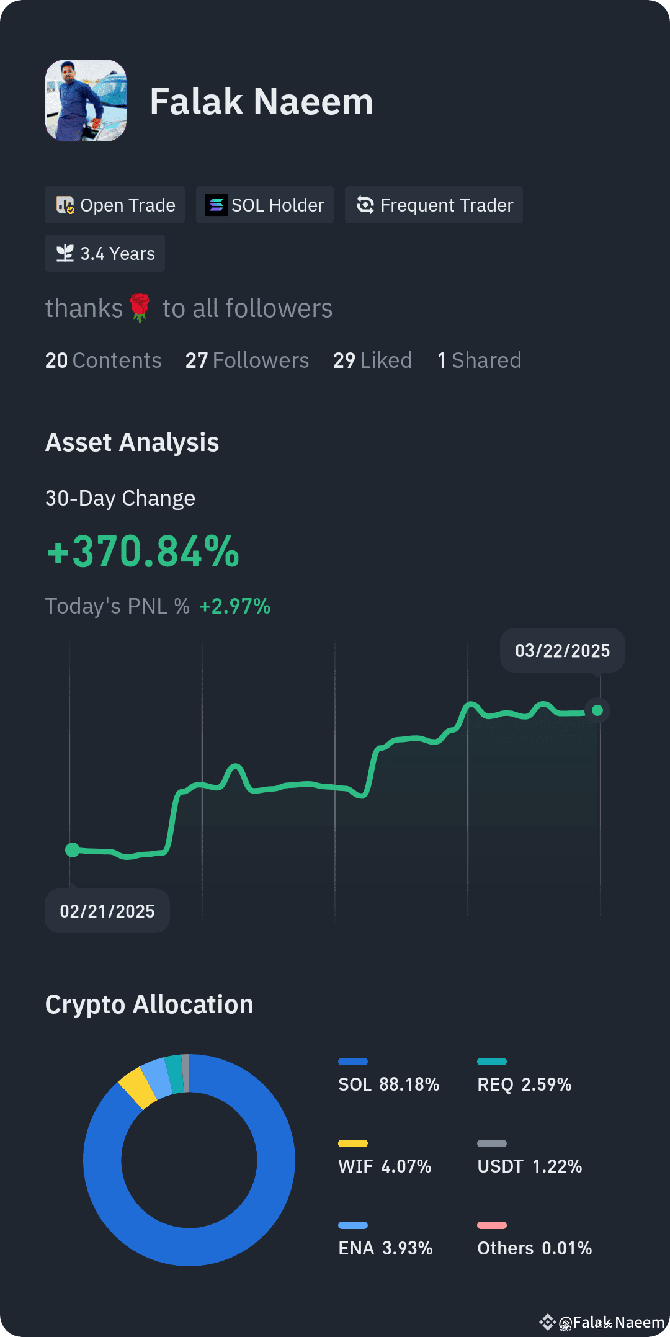Click the rose emoji in the bio
Image resolution: width=670 pixels, height=1337 pixels.
click(x=140, y=308)
